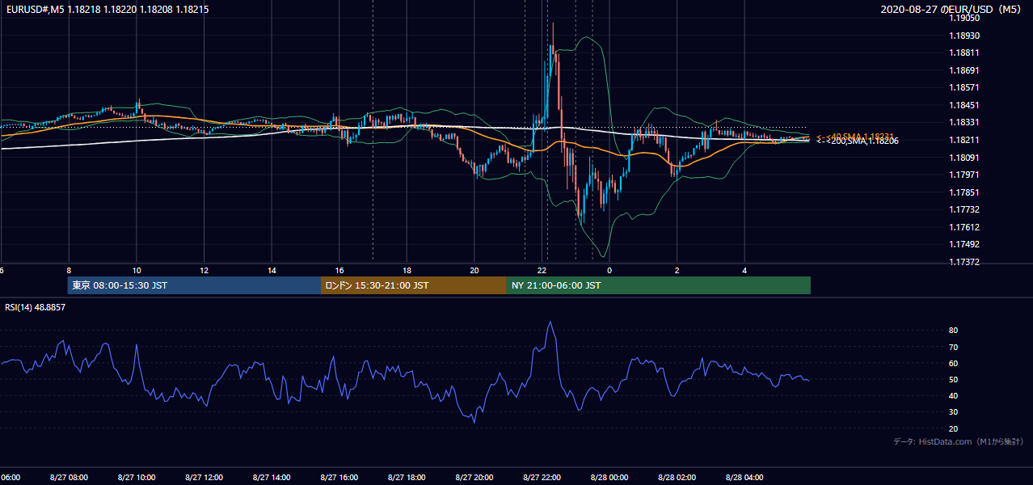Click the 8/27 12:00 date axis label
Viewport: 1033px width, 485px height.
pos(204,478)
